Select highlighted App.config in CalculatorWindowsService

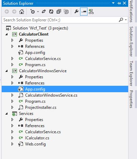[65, 89]
